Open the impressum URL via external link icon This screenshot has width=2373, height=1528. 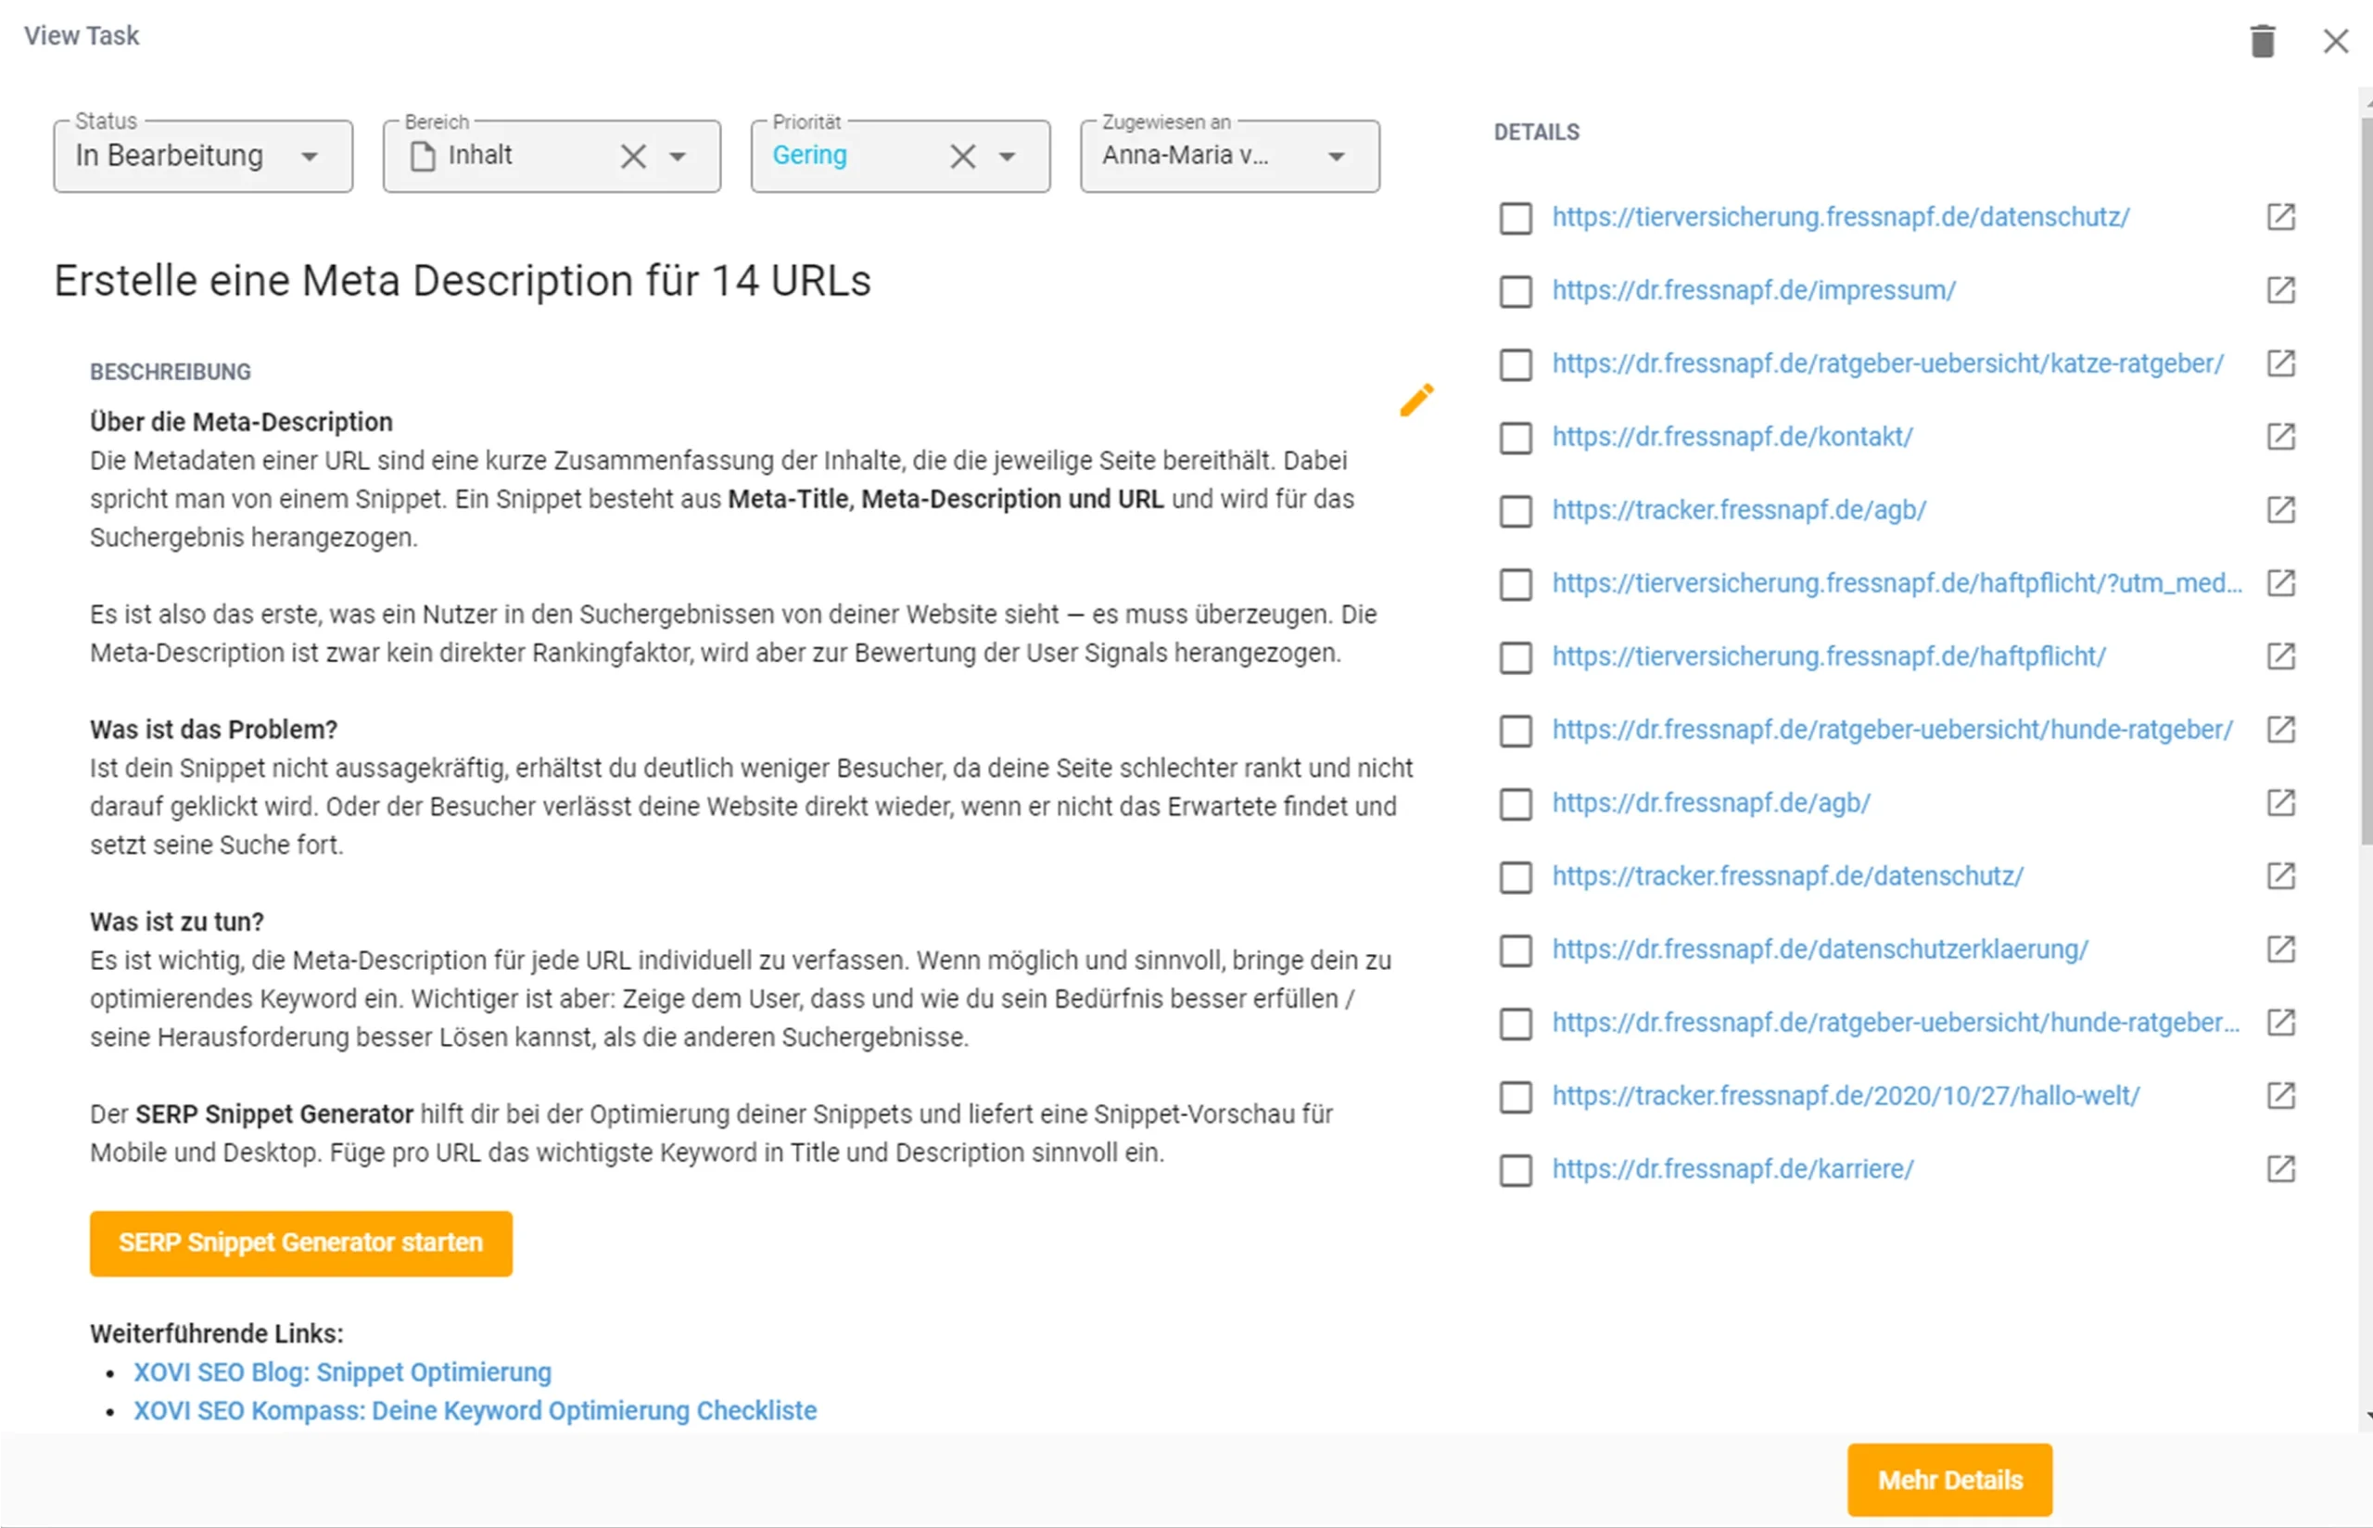click(2281, 291)
